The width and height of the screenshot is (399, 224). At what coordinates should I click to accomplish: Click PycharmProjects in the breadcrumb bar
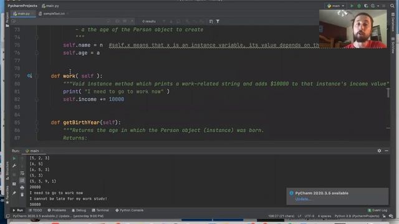(x=22, y=6)
